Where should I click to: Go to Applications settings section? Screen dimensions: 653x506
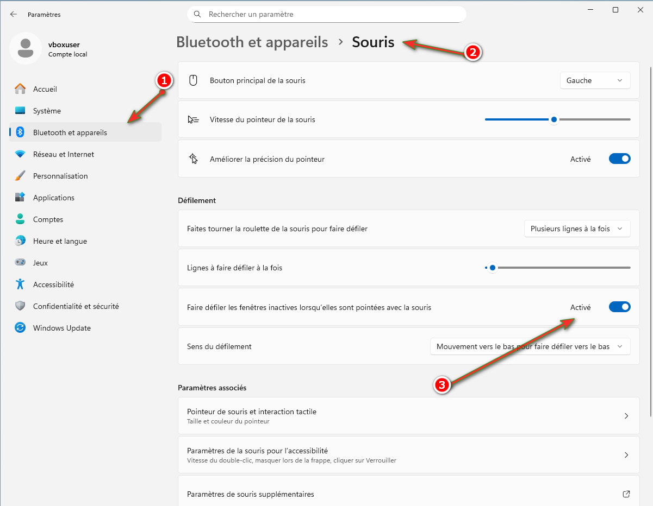53,198
